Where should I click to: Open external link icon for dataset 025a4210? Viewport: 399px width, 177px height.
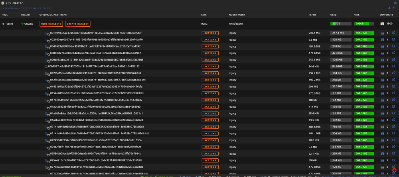[x=393, y=160]
